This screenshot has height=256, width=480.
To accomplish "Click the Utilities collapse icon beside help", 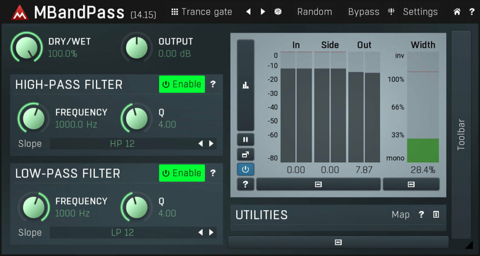I will click(x=436, y=214).
